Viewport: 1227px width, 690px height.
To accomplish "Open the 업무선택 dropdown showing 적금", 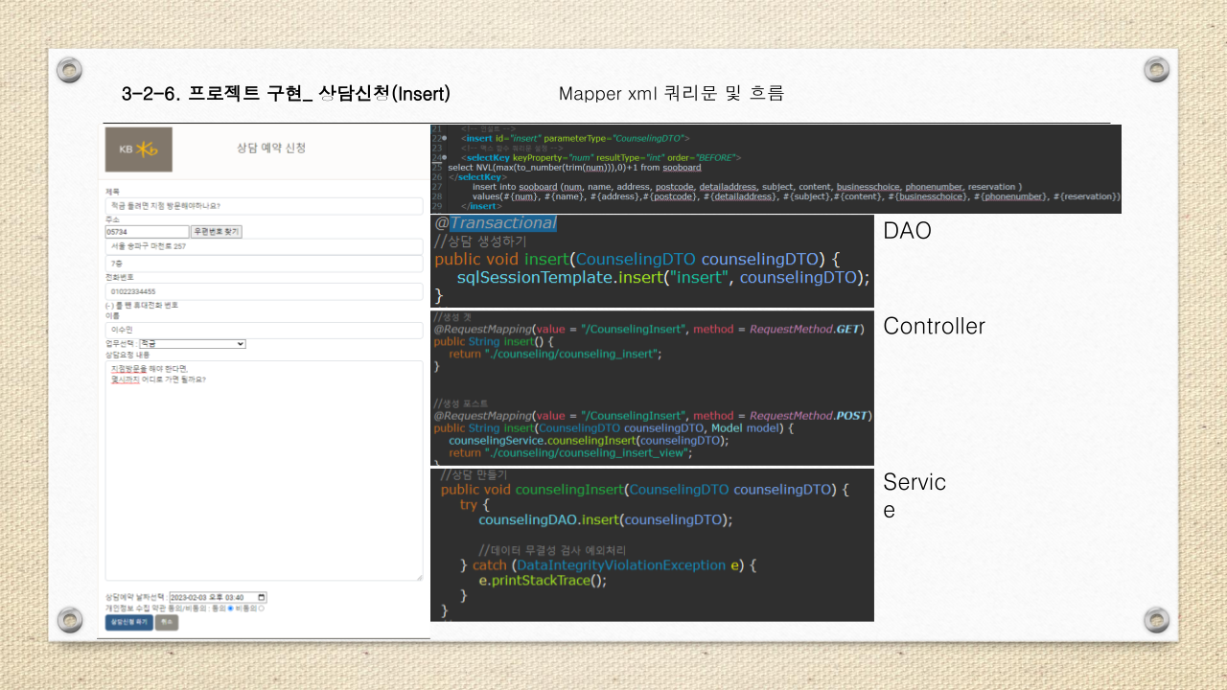I will 192,342.
